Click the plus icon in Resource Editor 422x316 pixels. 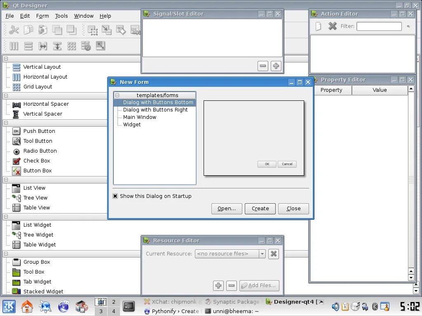click(x=218, y=286)
